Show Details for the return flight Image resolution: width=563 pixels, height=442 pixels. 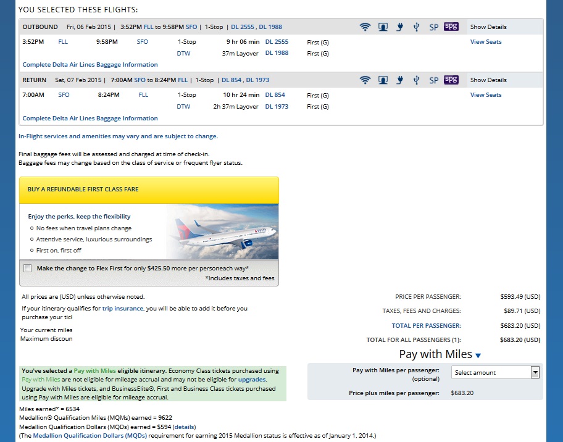click(x=488, y=80)
